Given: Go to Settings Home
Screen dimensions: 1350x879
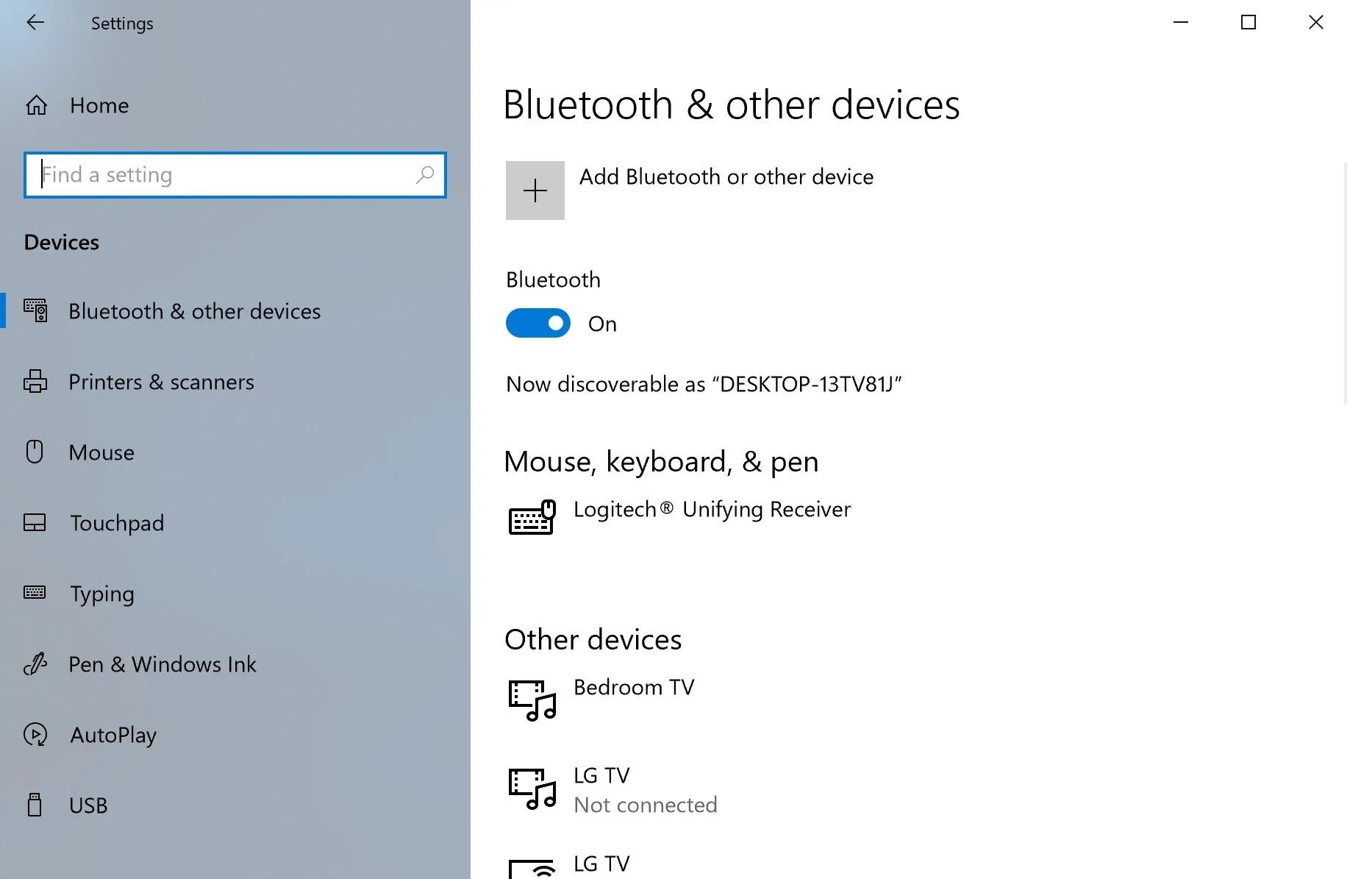Looking at the screenshot, I should click(x=99, y=105).
